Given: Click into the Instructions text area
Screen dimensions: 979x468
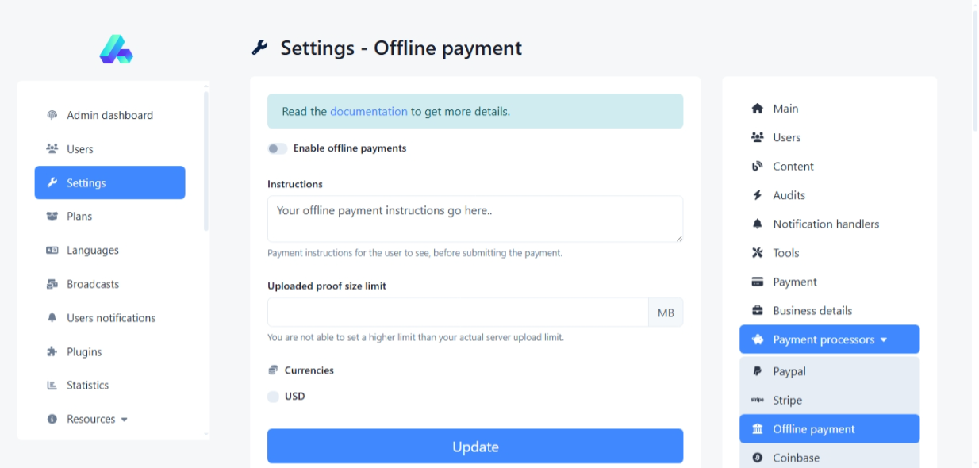Looking at the screenshot, I should click(474, 219).
